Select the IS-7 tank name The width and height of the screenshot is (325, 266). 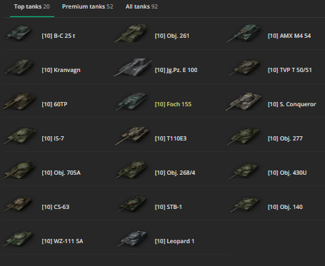pos(53,138)
